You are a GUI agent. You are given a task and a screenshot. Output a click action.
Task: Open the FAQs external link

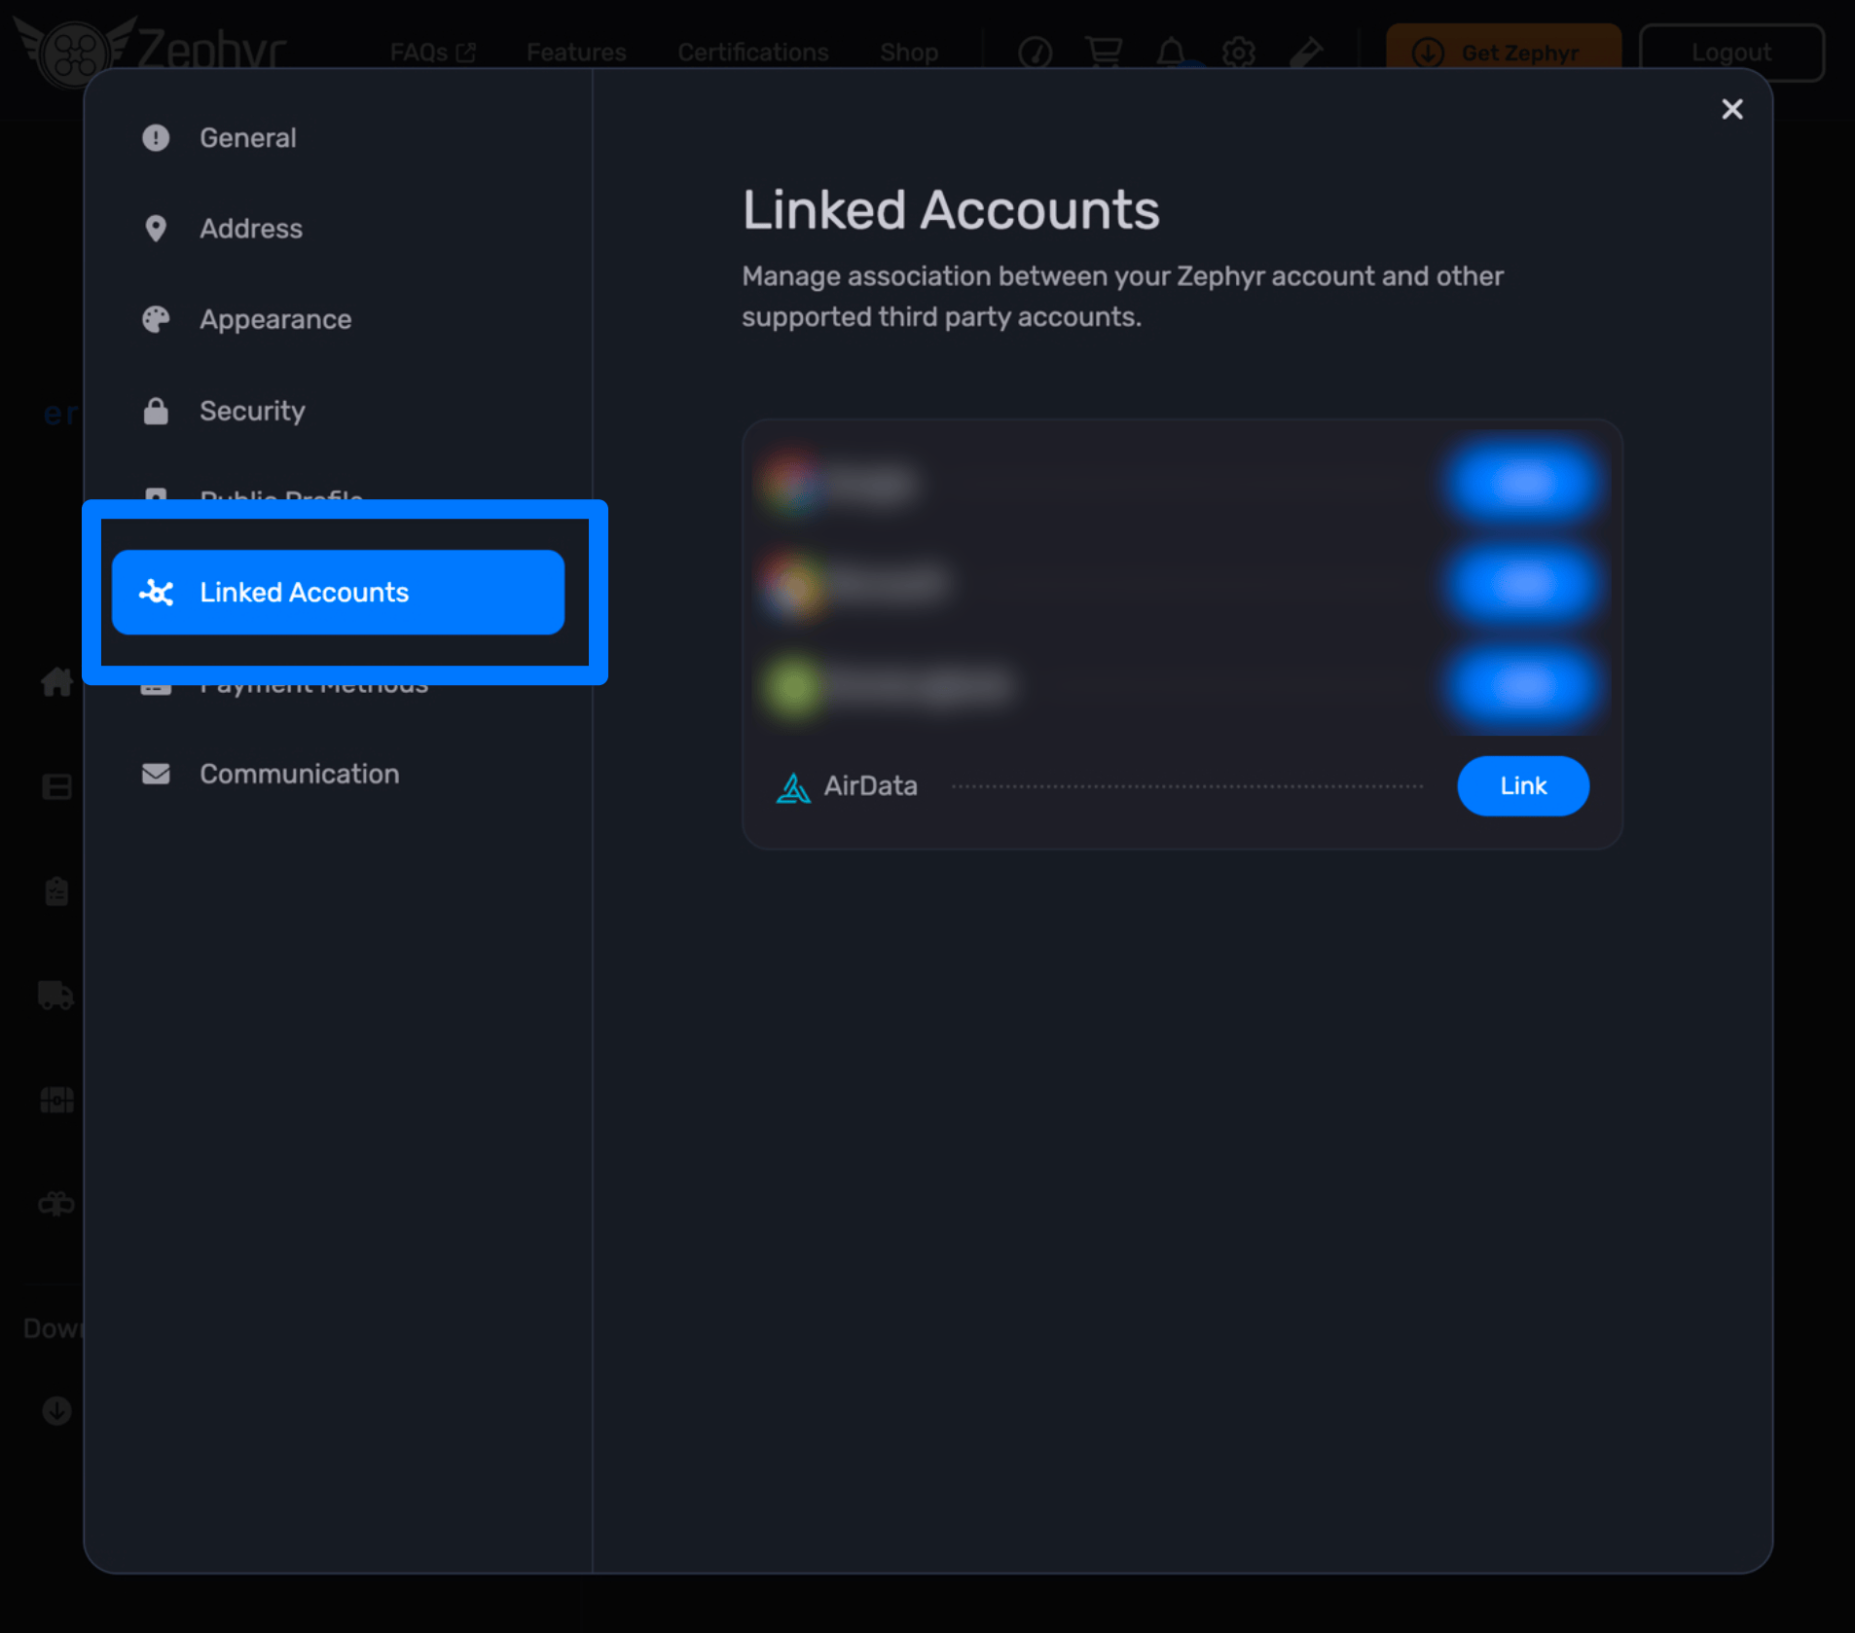(432, 53)
